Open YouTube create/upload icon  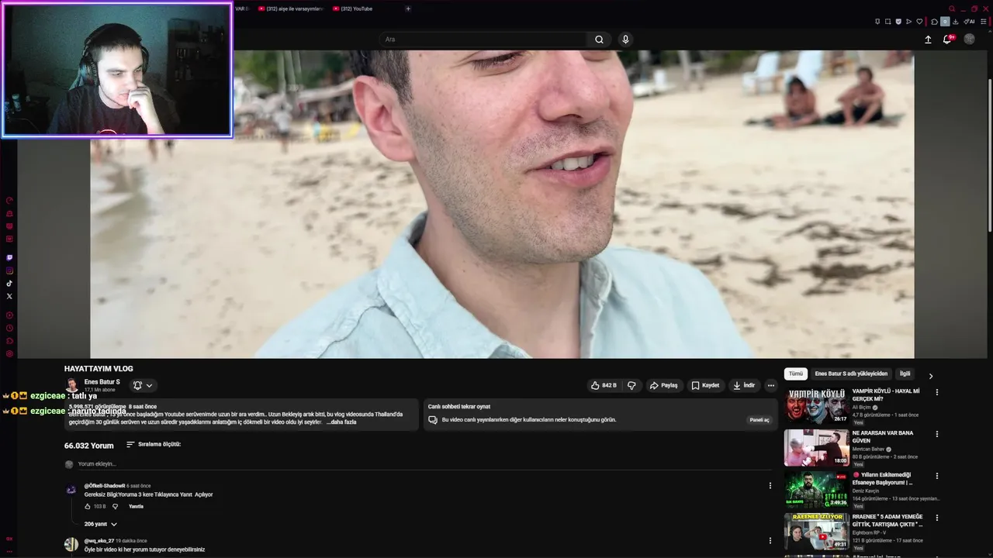928,40
